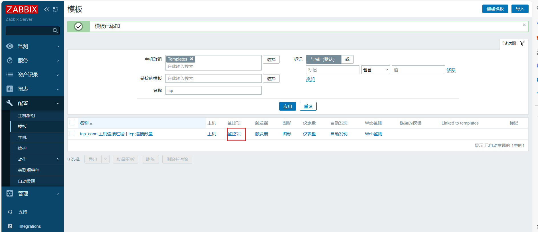
Task: Click the sidebar search magnifier icon
Action: pyautogui.click(x=55, y=31)
